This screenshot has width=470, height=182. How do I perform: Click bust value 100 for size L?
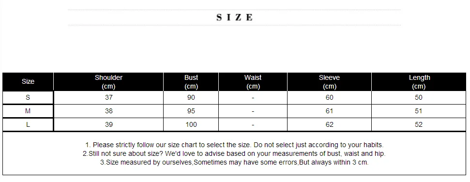191,124
